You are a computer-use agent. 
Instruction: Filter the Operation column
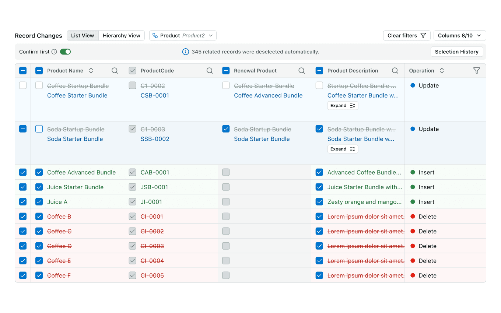(x=477, y=71)
